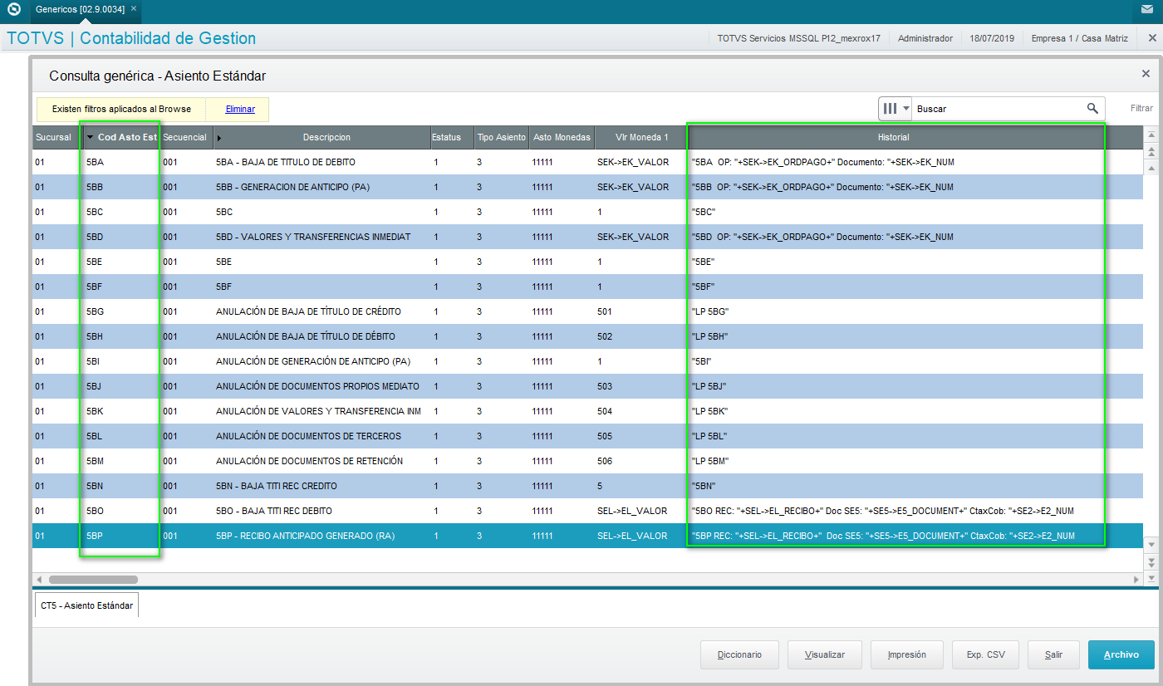The image size is (1163, 686).
Task: Open the column selector dropdown beside Buscar
Action: [896, 109]
